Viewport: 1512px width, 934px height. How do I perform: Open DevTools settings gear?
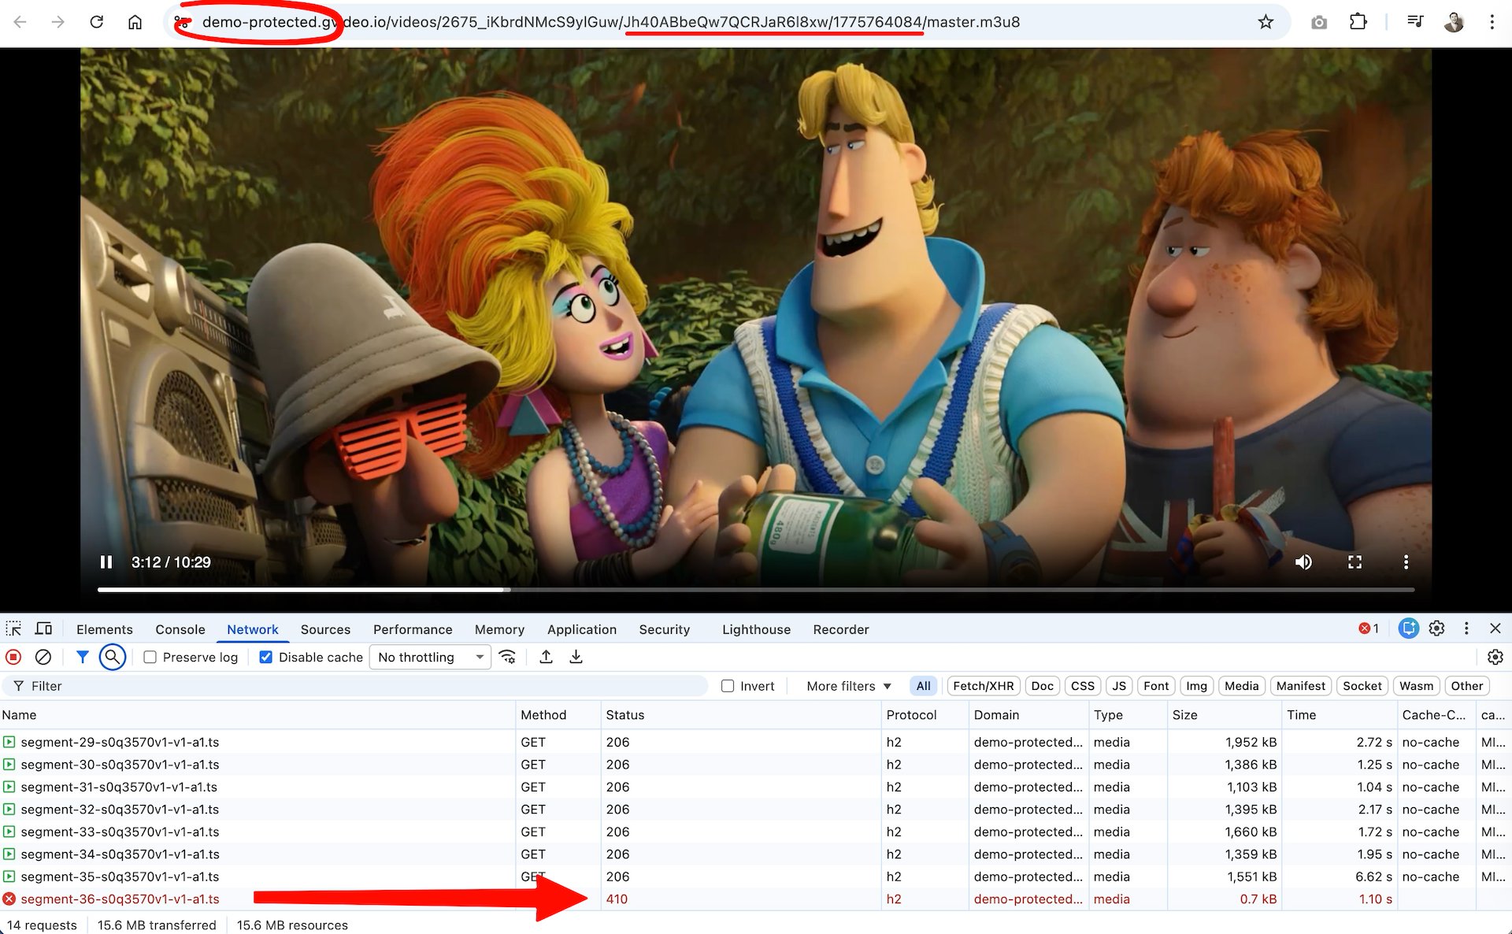(1437, 628)
